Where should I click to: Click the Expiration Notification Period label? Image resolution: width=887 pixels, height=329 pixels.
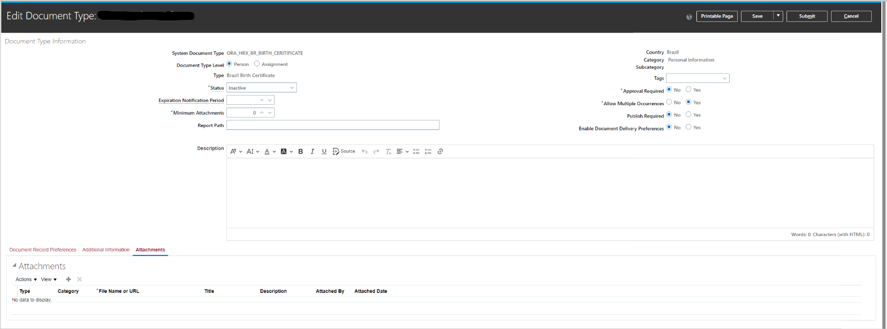click(x=191, y=101)
